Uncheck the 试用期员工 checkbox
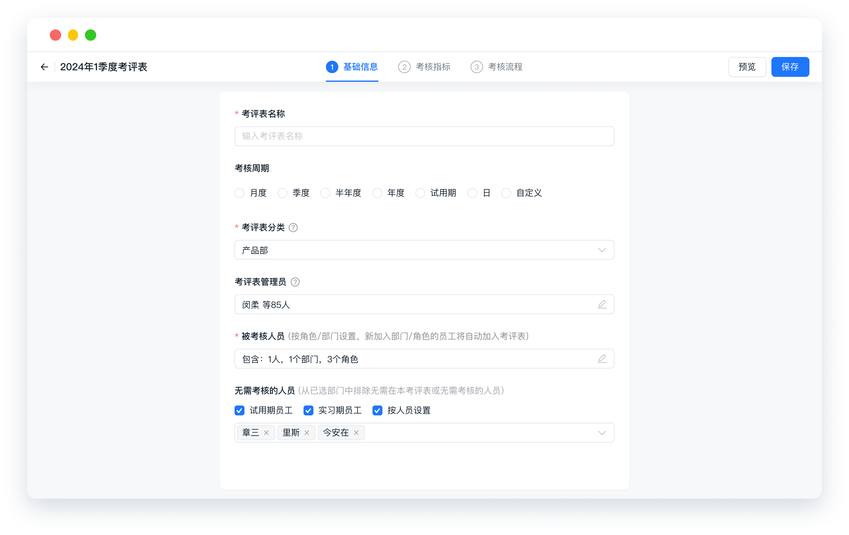Screen dimensions: 849x535 (x=240, y=410)
